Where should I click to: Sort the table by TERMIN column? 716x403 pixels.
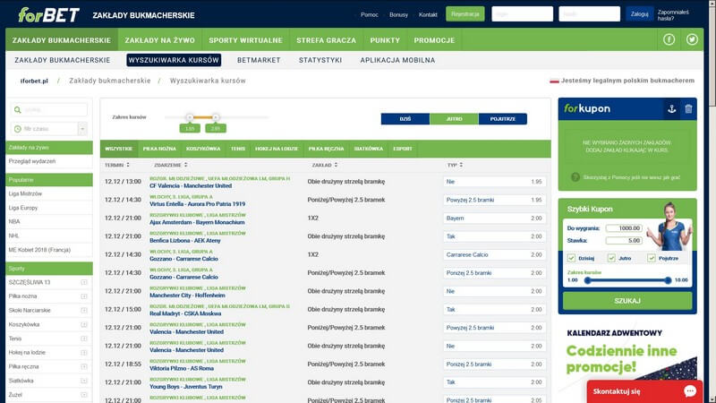tap(117, 165)
